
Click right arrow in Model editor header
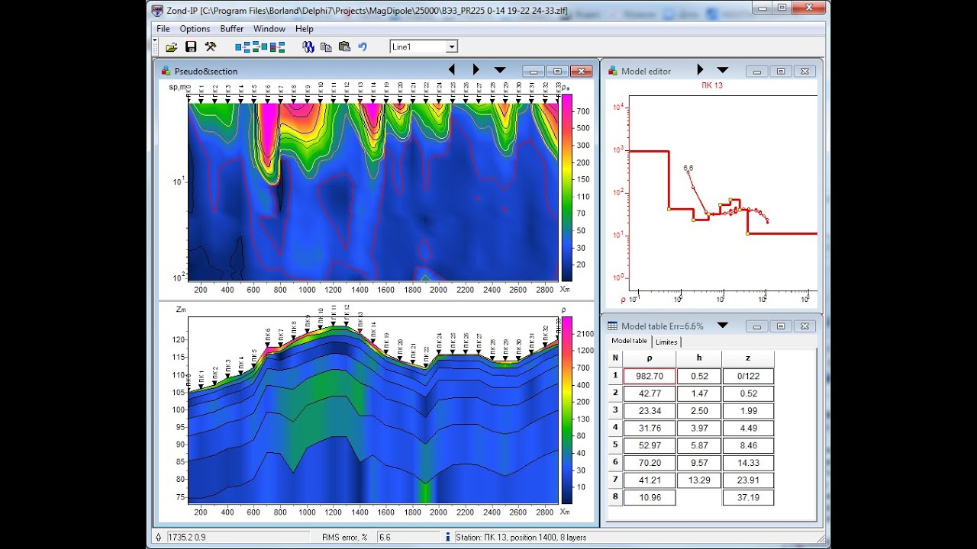701,70
